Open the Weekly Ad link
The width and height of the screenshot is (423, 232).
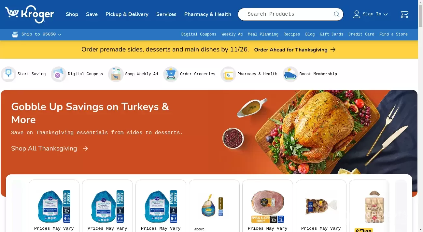(232, 34)
